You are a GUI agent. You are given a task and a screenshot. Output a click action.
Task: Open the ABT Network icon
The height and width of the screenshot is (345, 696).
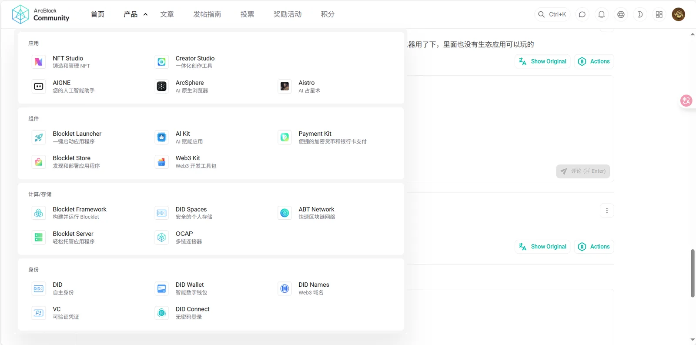[284, 213]
